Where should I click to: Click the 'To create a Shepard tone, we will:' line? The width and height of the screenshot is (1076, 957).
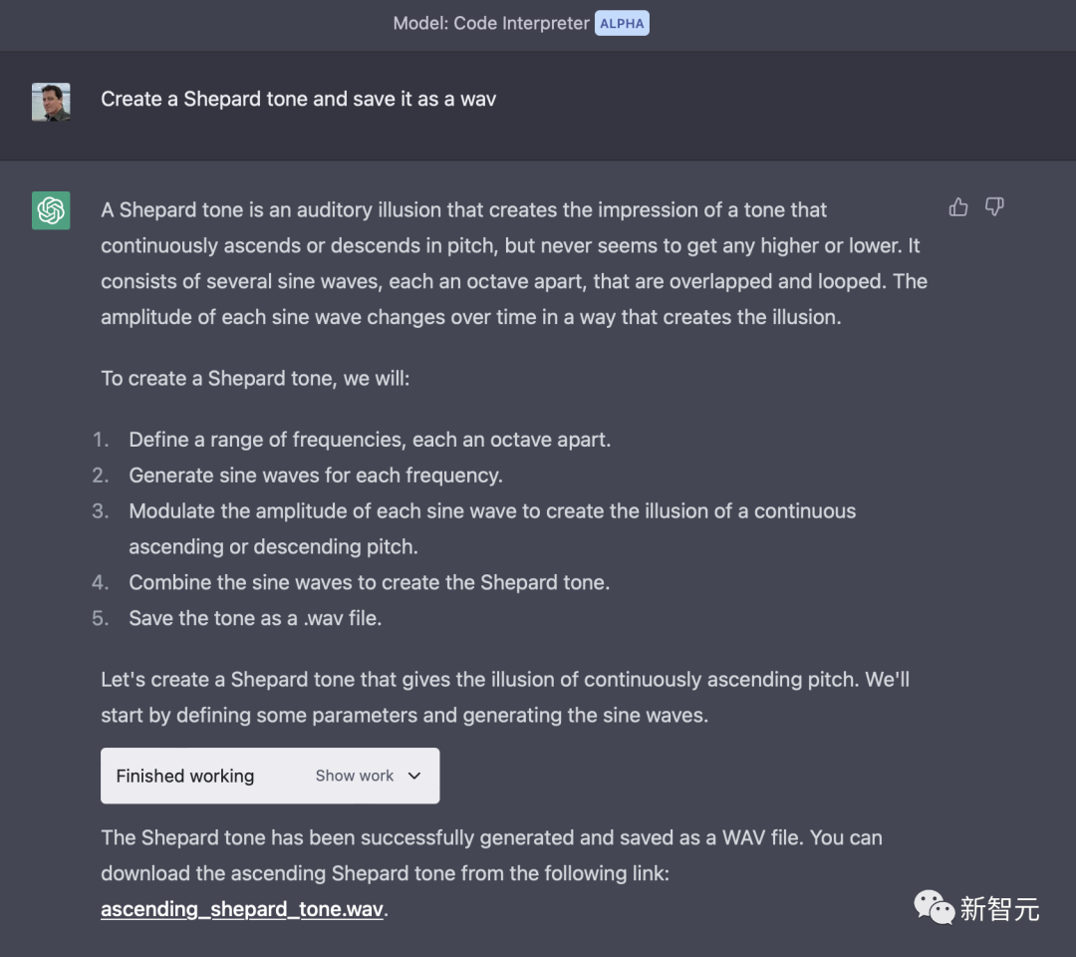255,379
